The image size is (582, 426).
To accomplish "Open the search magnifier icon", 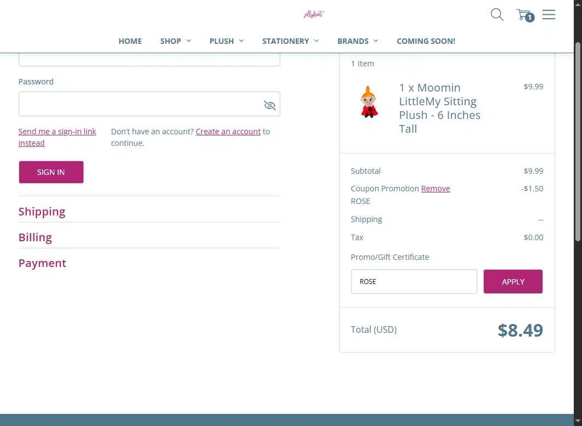I will click(497, 14).
